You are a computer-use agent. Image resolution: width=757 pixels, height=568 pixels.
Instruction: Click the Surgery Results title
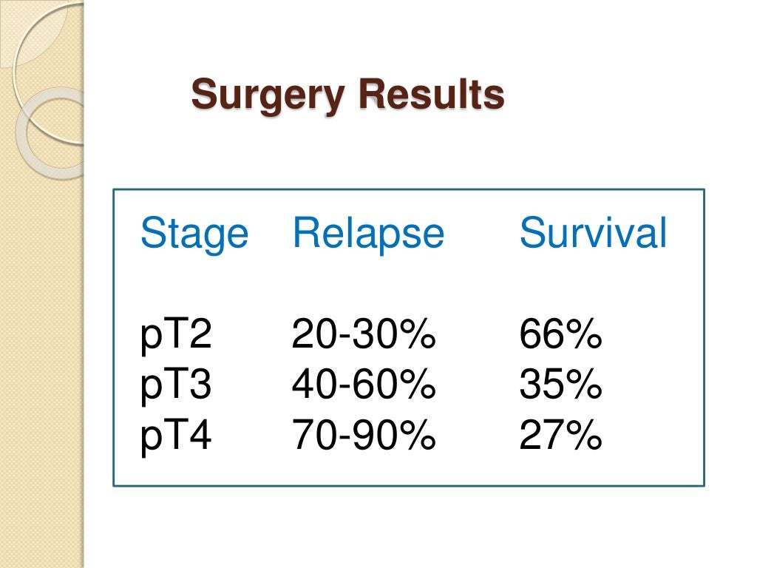pyautogui.click(x=347, y=95)
